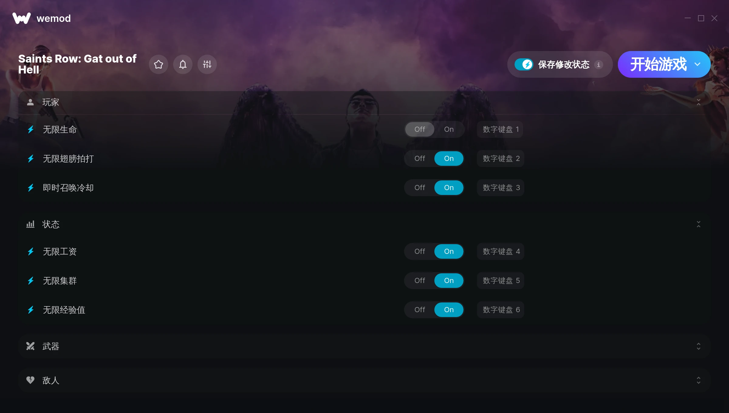Image resolution: width=729 pixels, height=413 pixels.
Task: Click the crossed swords 武器 icon
Action: [x=30, y=346]
